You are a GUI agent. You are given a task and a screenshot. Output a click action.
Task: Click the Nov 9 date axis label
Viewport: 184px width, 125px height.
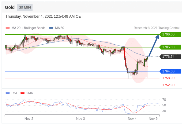153,119
